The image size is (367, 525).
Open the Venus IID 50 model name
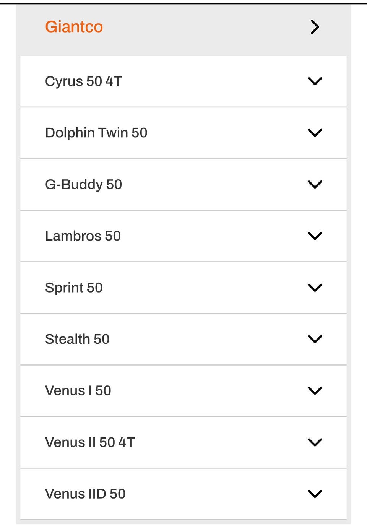(x=85, y=494)
